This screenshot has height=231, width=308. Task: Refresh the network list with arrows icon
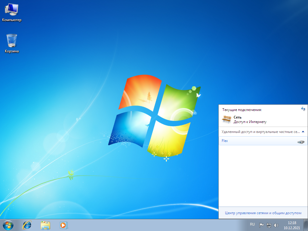tap(303, 109)
